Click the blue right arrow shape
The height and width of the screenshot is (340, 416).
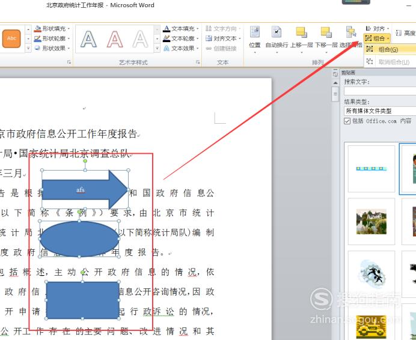(85, 190)
